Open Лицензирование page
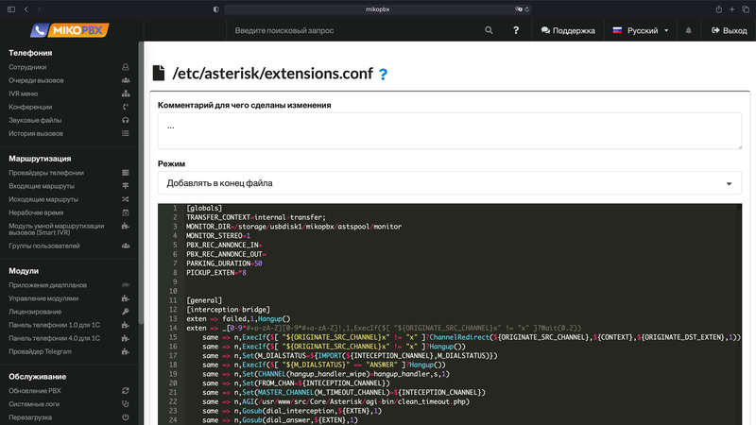 click(x=35, y=312)
